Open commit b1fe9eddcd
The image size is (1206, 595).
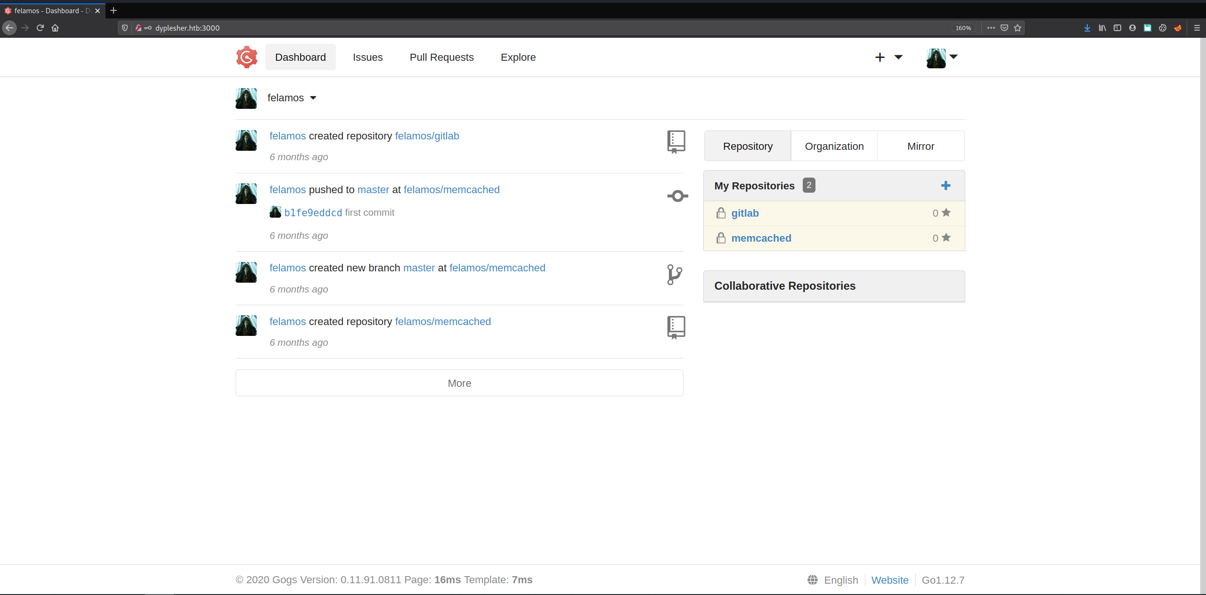click(x=313, y=213)
